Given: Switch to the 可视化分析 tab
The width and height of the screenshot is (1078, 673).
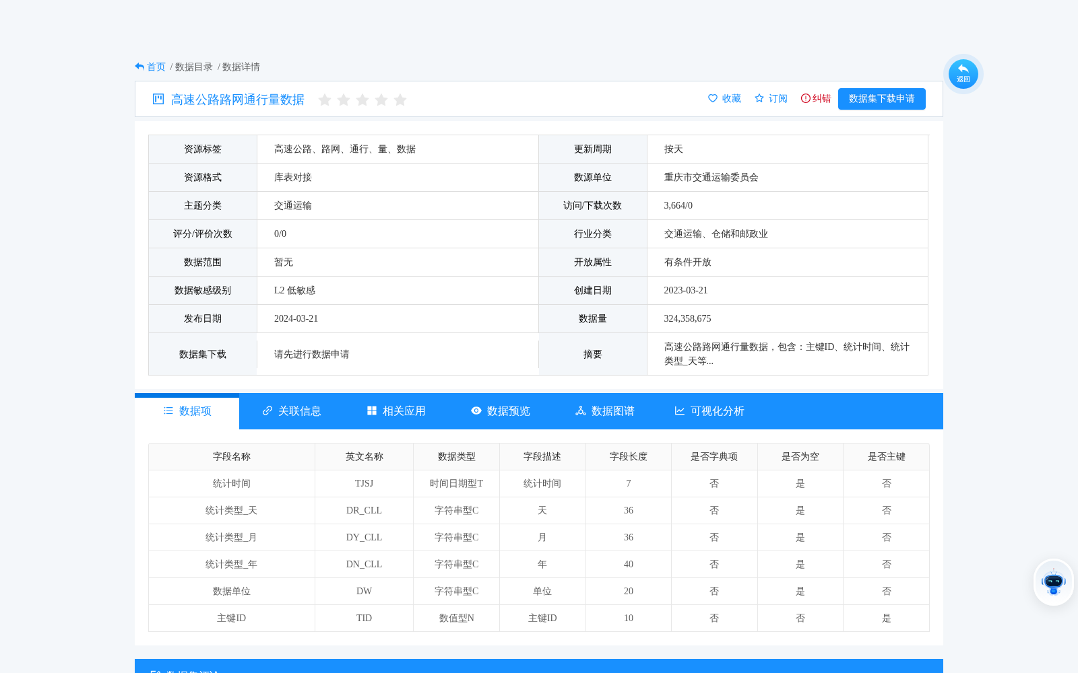Looking at the screenshot, I should pos(709,411).
